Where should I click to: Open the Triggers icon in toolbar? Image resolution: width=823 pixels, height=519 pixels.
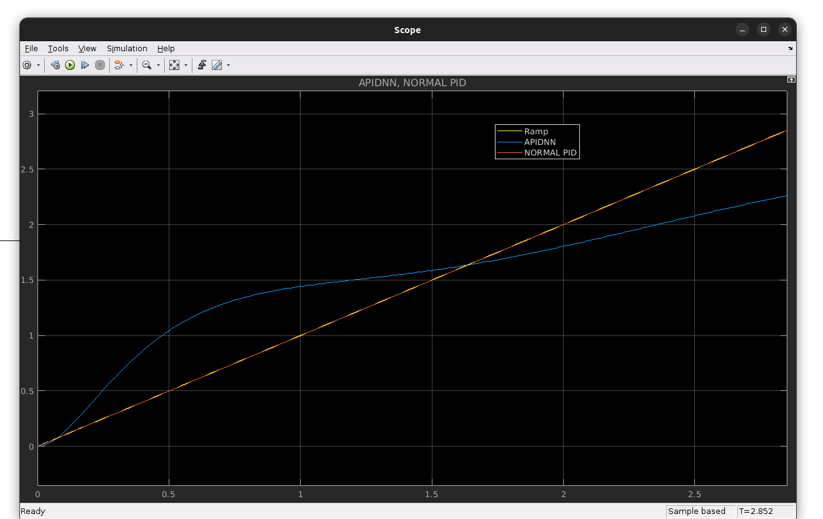pyautogui.click(x=202, y=65)
